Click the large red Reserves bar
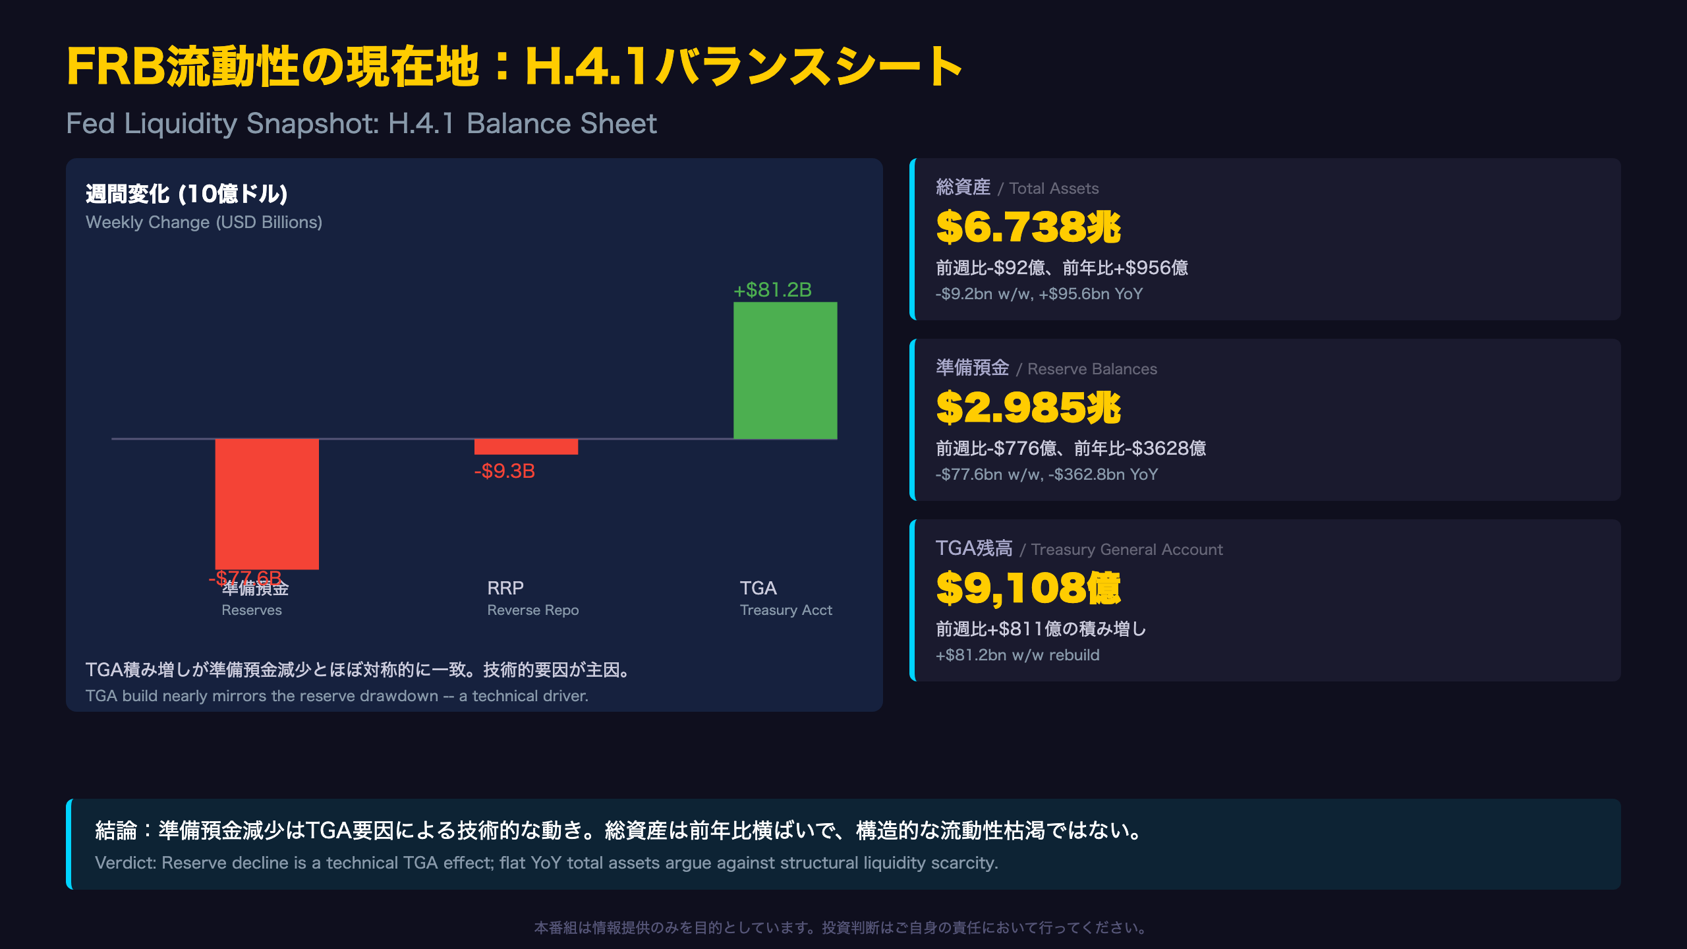The height and width of the screenshot is (949, 1687). pyautogui.click(x=267, y=504)
